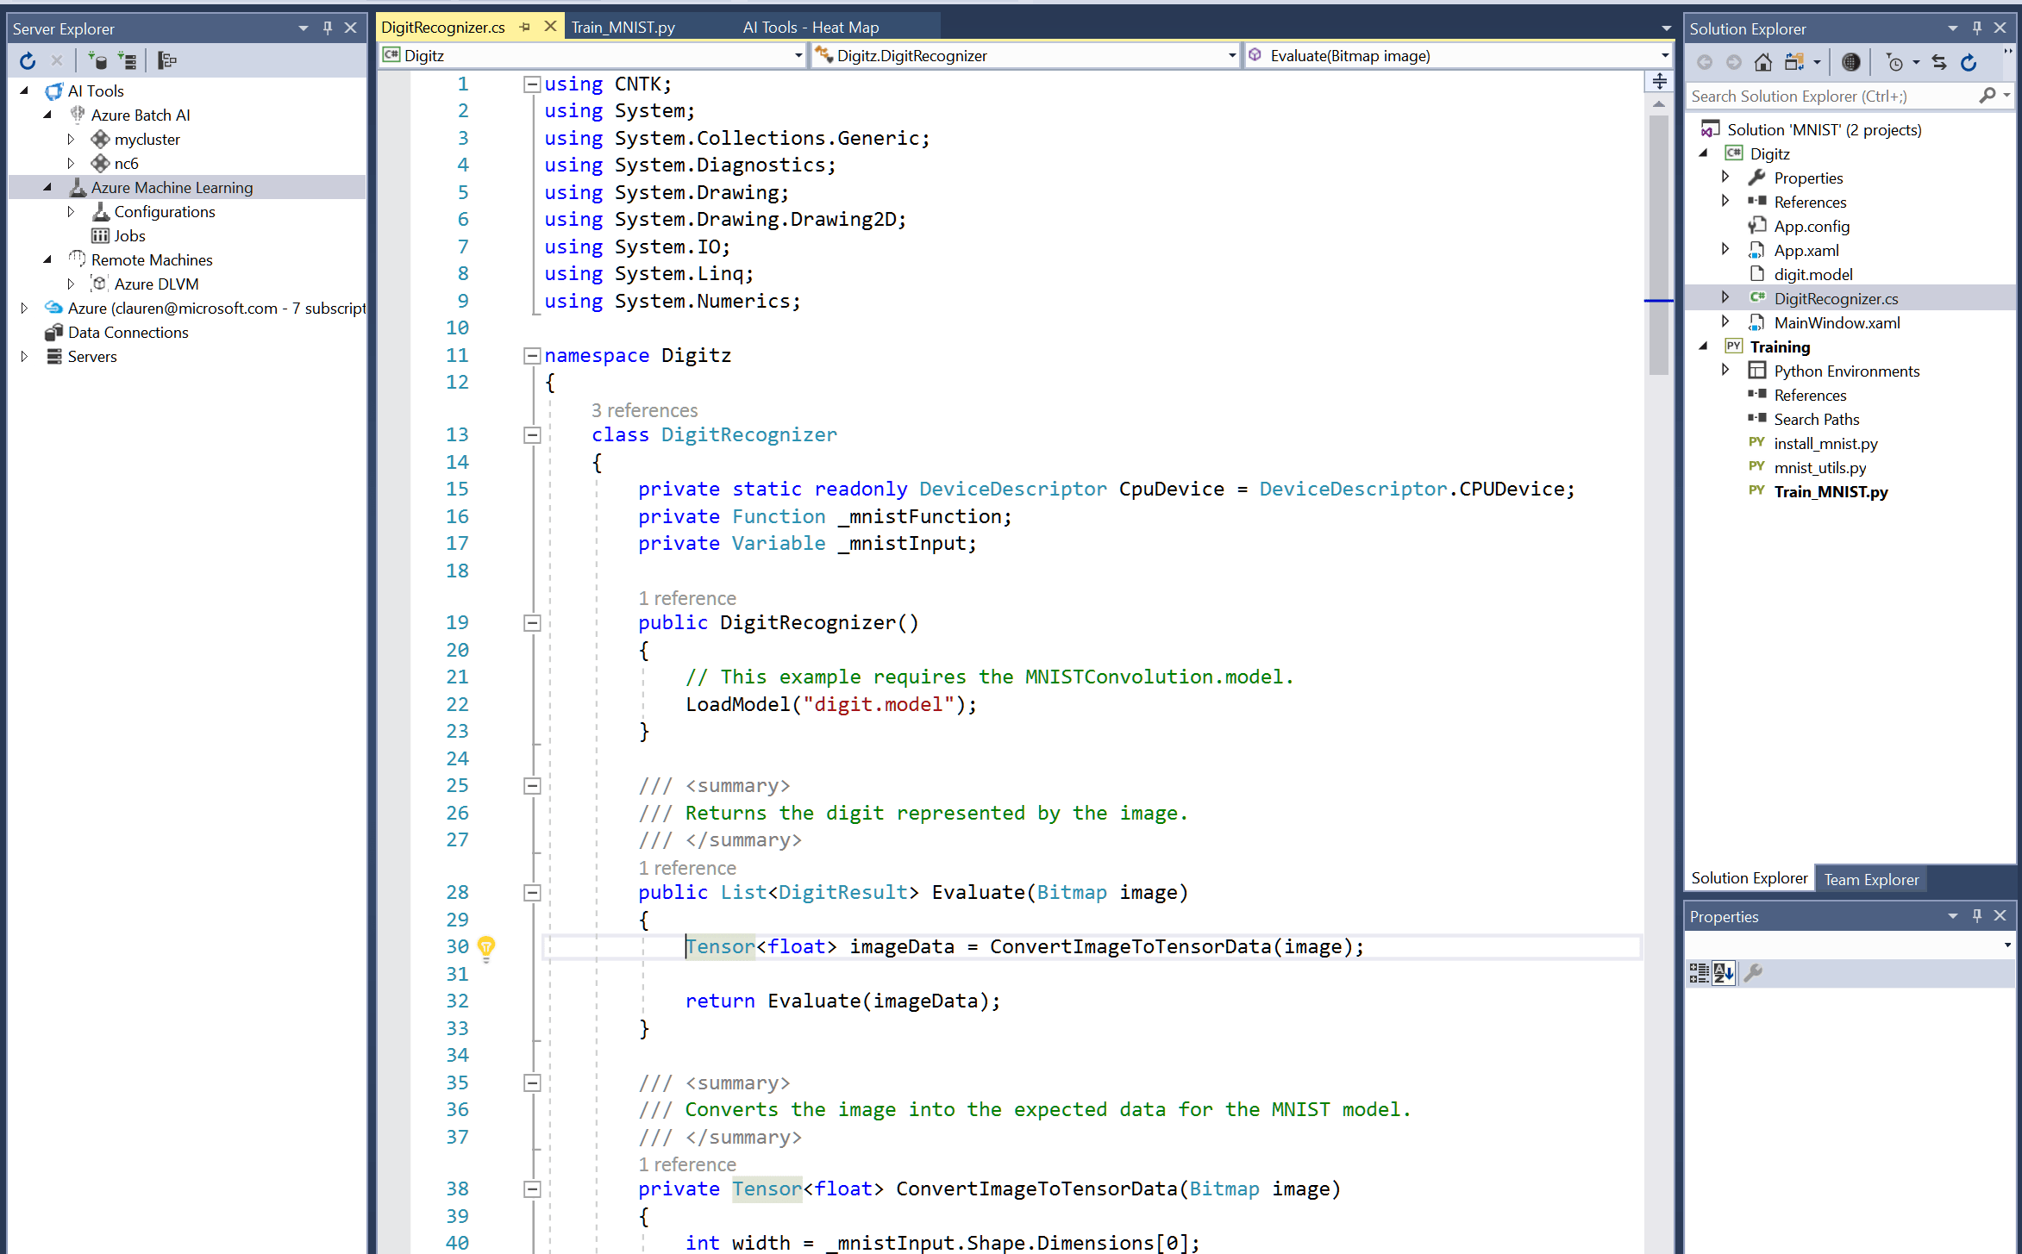Click the Solution Explorer Home icon
Viewport: 2022px width, 1254px height.
[1762, 62]
